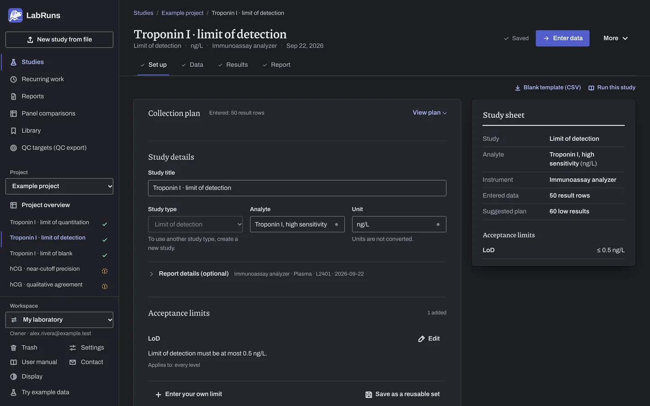Click the book icon for Run this study
Screen dimensions: 650x406
(x=591, y=88)
